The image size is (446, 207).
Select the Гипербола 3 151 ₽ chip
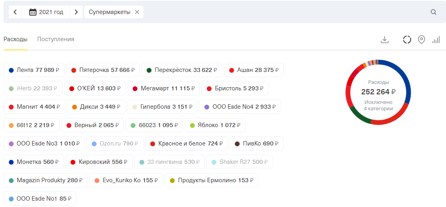tap(162, 107)
